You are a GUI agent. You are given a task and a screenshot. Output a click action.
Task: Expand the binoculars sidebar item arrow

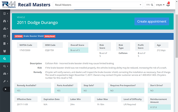7,21
